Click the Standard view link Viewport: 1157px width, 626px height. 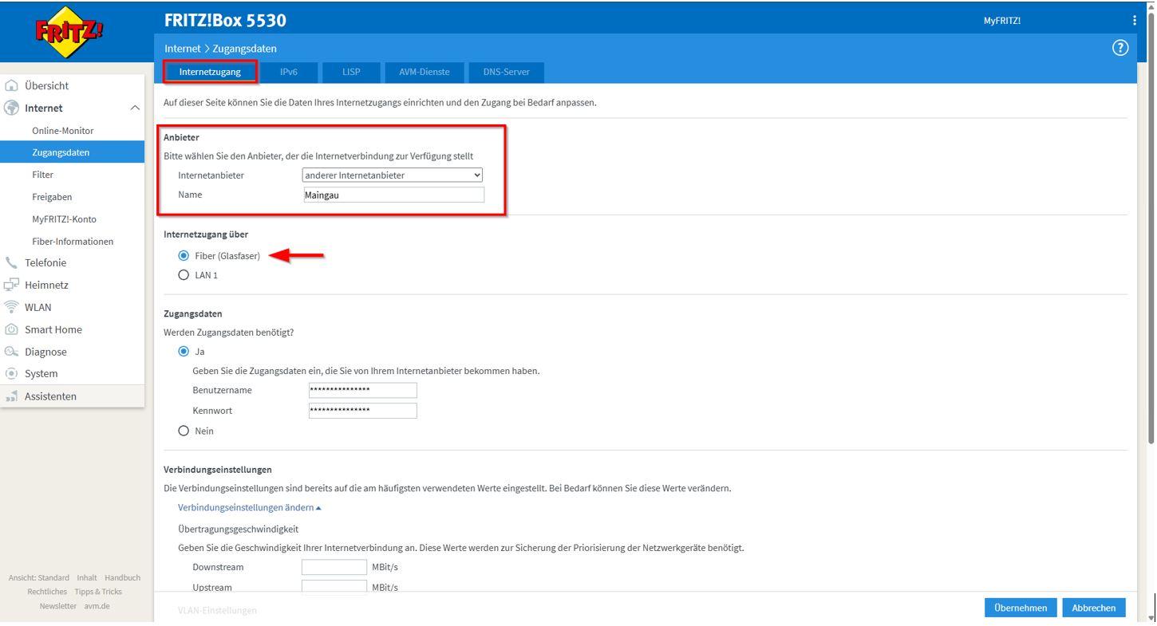[x=40, y=577]
